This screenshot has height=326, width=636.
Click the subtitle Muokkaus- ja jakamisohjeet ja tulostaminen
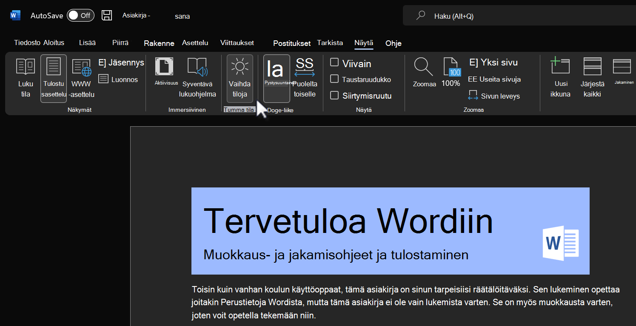336,255
